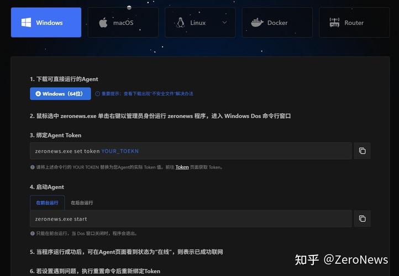This screenshot has height=276, width=399.
Task: Click the info icon before the foreground-run note
Action: (x=32, y=233)
